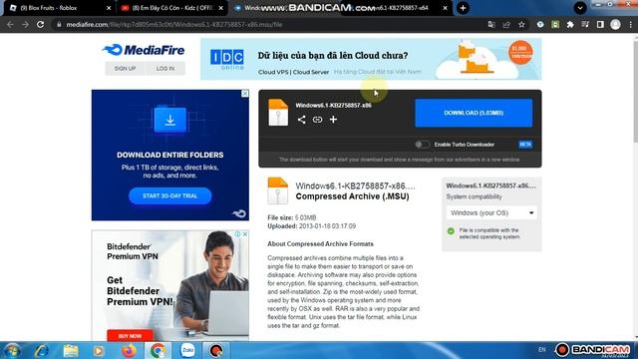Close the Blox Fruits - Roblox tab
The width and height of the screenshot is (638, 359).
point(109,8)
